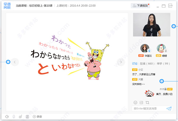Screen dimensions: 178x121
Task: Send message with paper plane icon
Action: 169,109
